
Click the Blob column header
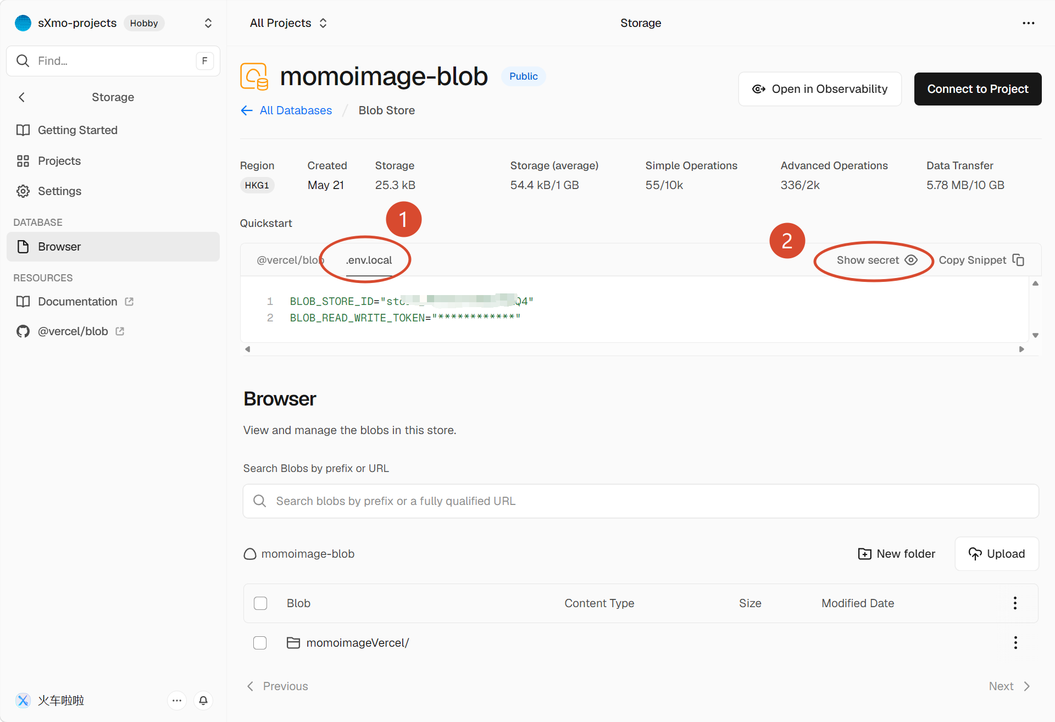tap(298, 603)
